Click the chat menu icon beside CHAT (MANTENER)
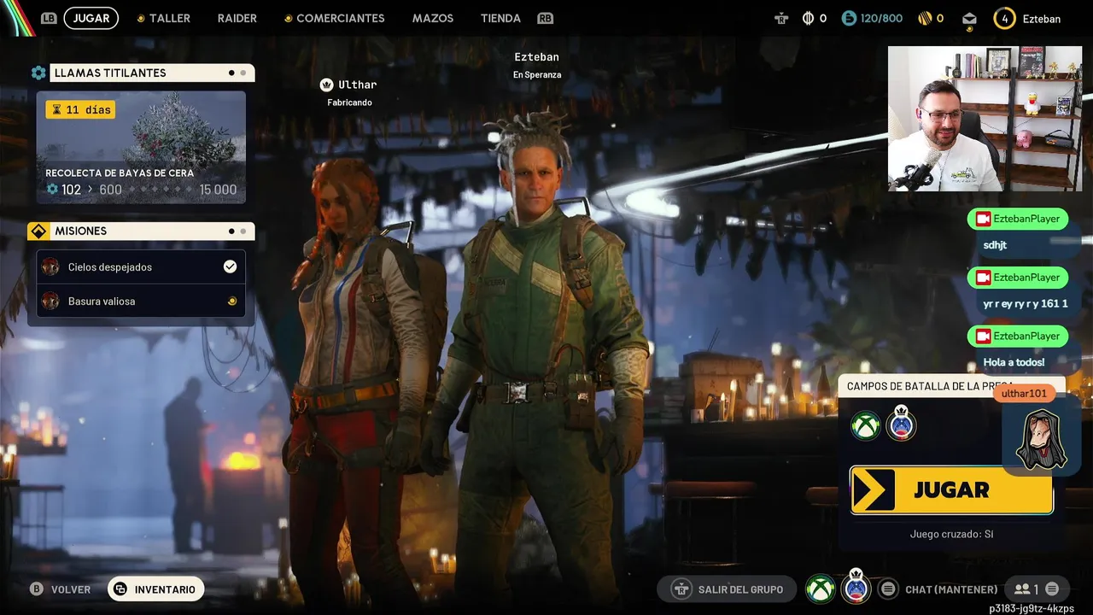1093x615 pixels. [889, 589]
